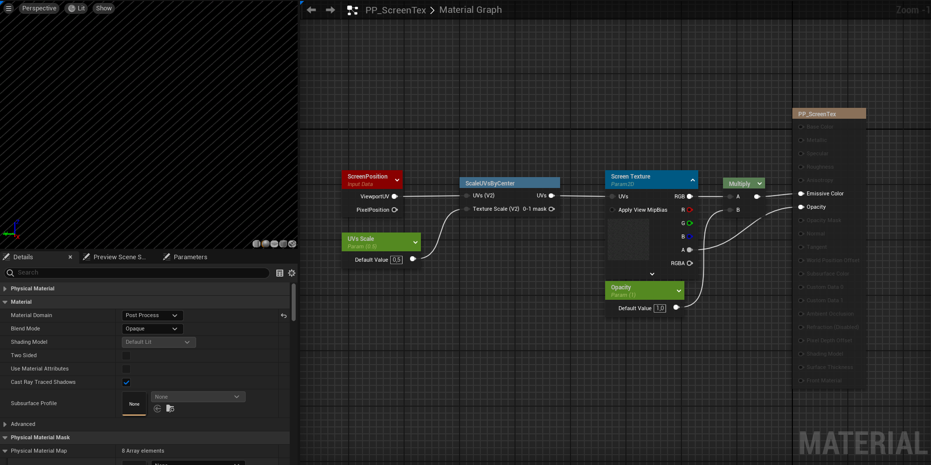Expand the ScreenPosition node chevron
The width and height of the screenshot is (931, 465).
pyautogui.click(x=397, y=180)
